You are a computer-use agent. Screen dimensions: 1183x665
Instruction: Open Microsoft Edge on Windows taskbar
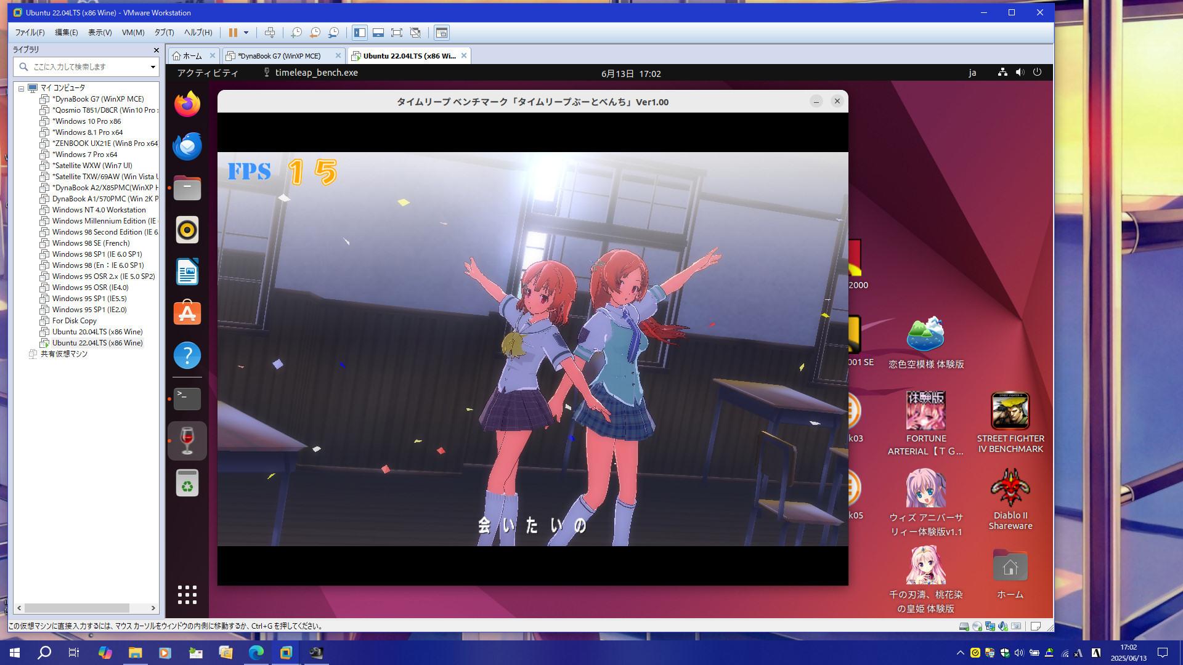click(x=256, y=653)
